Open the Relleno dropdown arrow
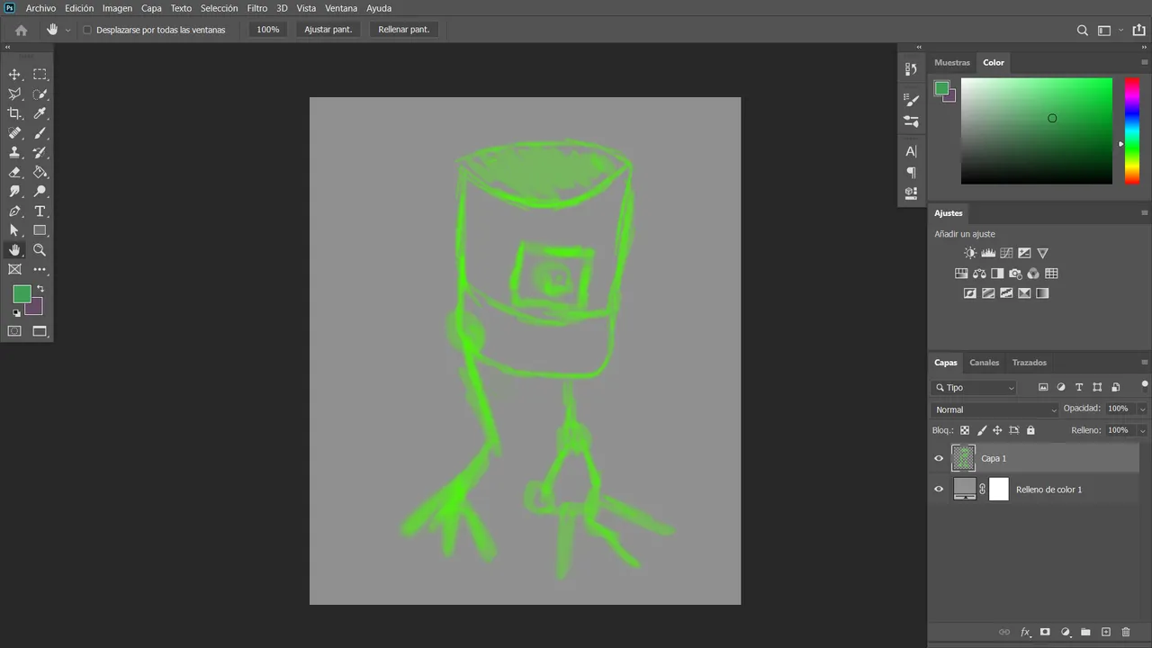1152x648 pixels. point(1142,431)
